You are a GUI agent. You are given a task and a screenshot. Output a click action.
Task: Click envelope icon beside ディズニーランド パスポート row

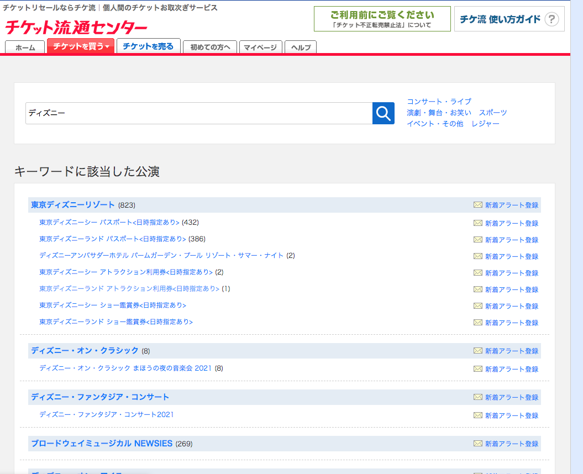pyautogui.click(x=478, y=239)
